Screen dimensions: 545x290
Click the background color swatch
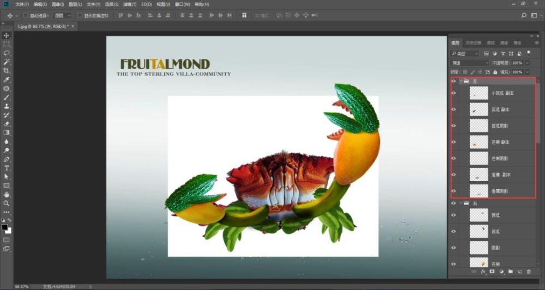[9, 231]
